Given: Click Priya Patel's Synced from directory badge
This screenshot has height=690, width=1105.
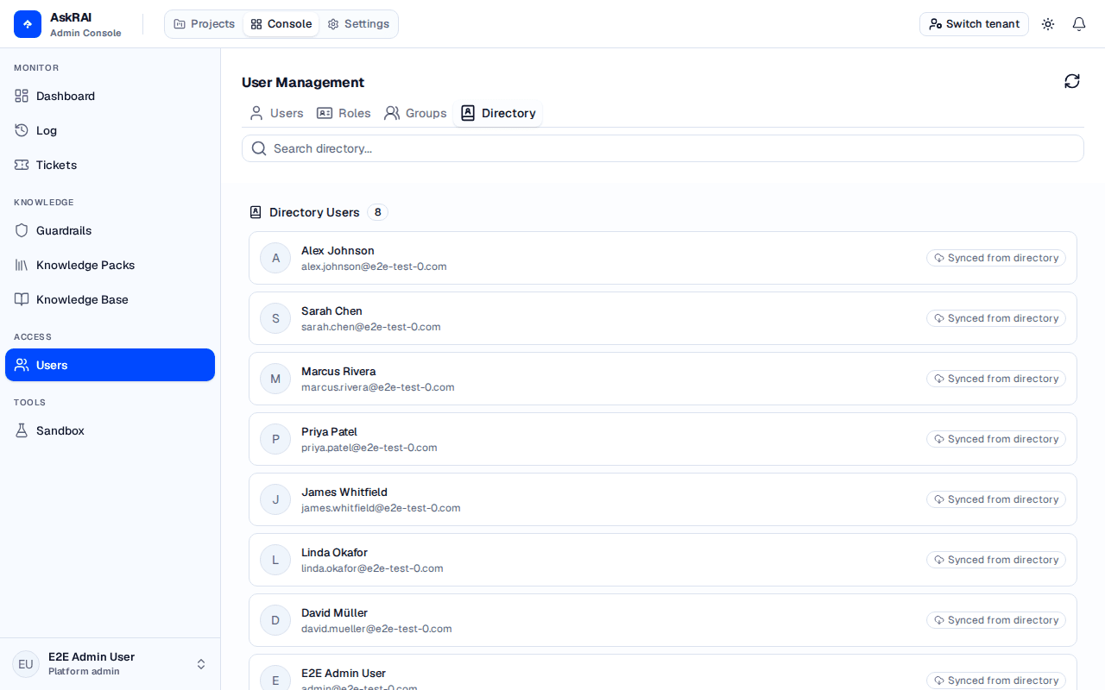Looking at the screenshot, I should (996, 439).
